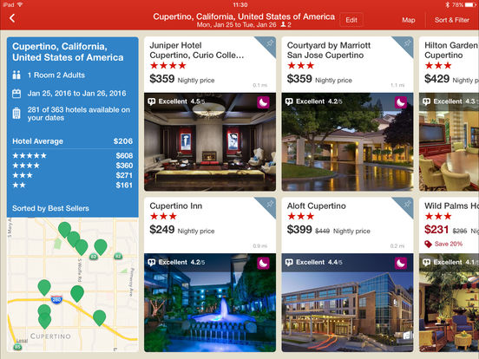Tap the $249 nightly price

tap(162, 230)
